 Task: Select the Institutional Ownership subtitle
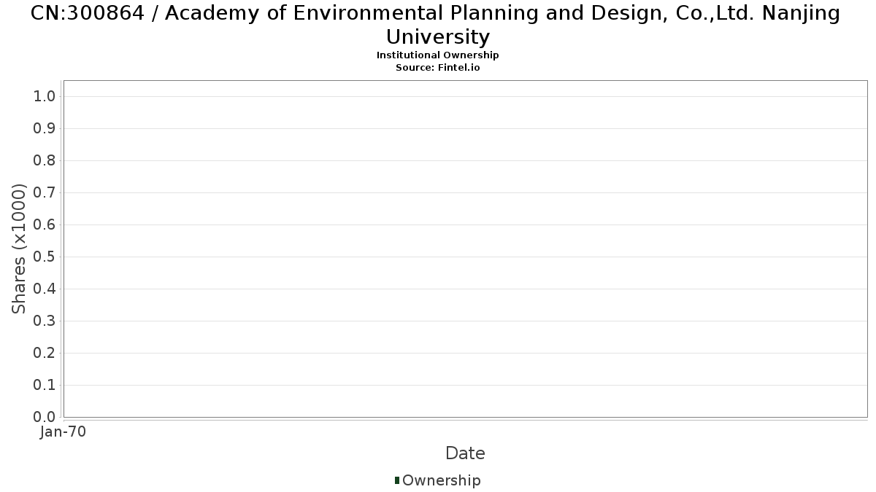(438, 55)
